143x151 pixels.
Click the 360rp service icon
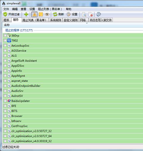[9, 36]
